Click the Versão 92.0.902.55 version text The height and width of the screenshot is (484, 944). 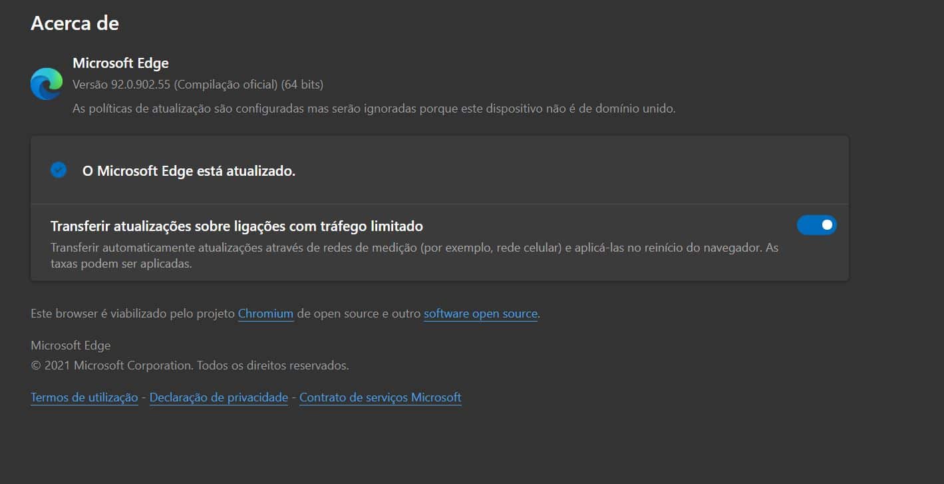click(x=122, y=85)
